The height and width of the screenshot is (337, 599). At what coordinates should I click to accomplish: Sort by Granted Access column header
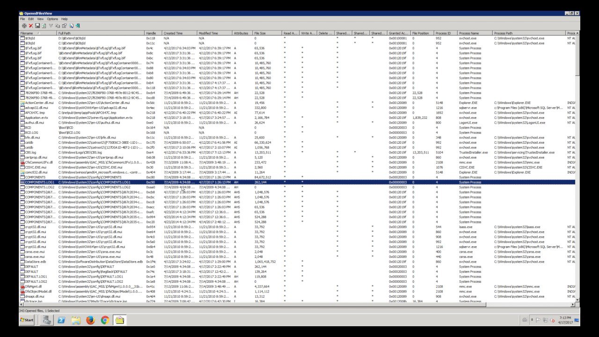(399, 33)
